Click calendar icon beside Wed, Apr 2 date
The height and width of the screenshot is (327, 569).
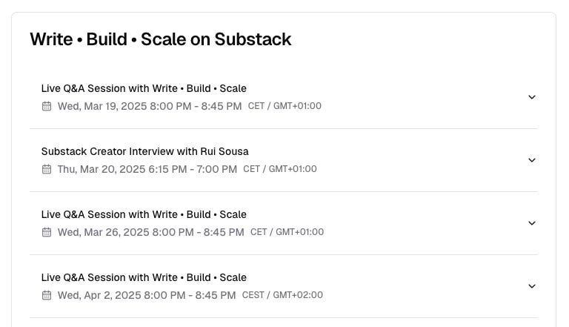(47, 295)
